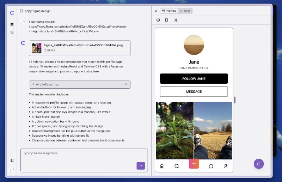Collapse preview panel with double chevron

coord(156,11)
